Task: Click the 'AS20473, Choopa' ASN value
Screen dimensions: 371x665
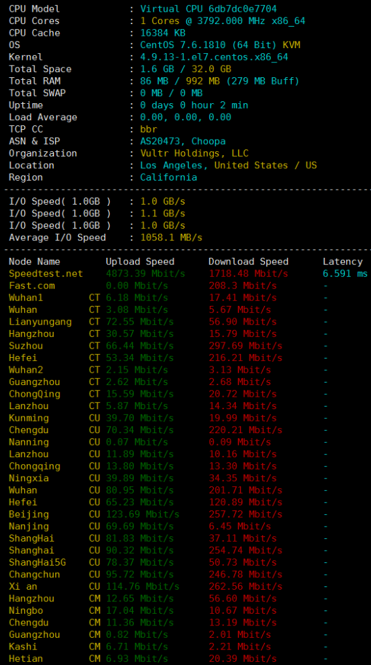Action: 183,141
